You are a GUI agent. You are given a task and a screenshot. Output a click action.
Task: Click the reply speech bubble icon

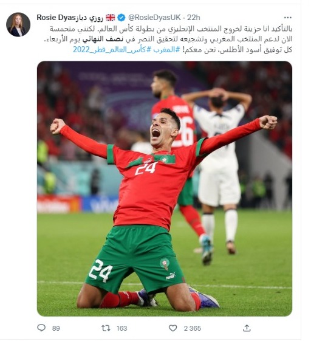41,328
